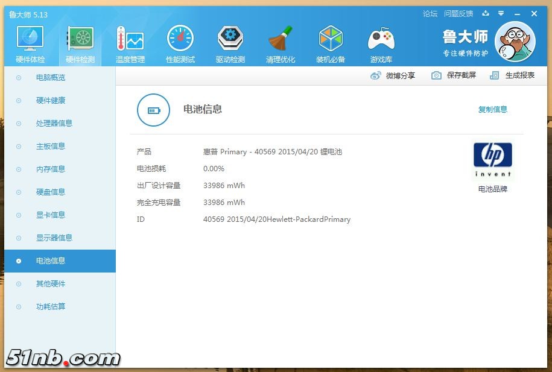Generate report with 生成报表
The width and height of the screenshot is (552, 372).
(x=512, y=75)
